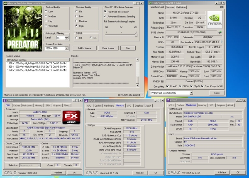Click the GPU-Z Close button
This screenshot has height=178, width=249.
click(x=217, y=93)
